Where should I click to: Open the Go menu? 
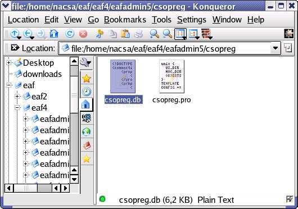pyautogui.click(x=93, y=20)
